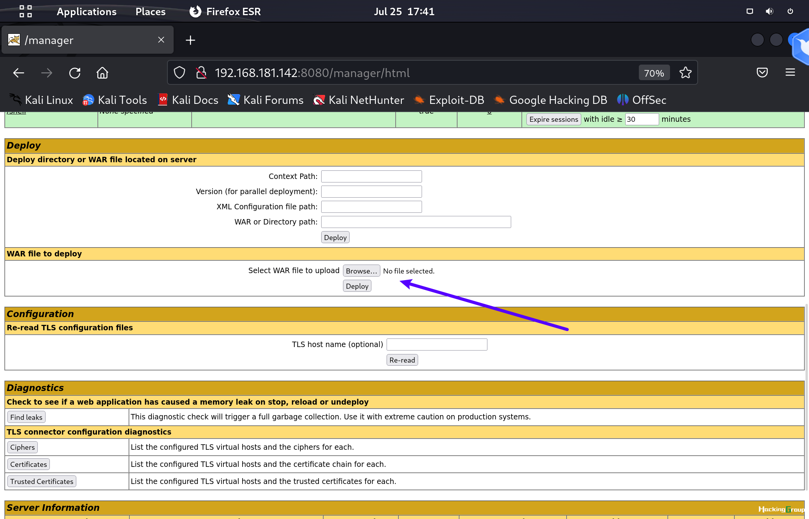Click Deploy under WAR or Directory path

pyautogui.click(x=335, y=237)
